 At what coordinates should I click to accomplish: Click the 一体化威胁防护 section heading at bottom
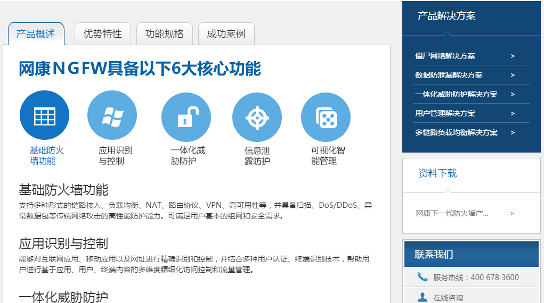63,297
